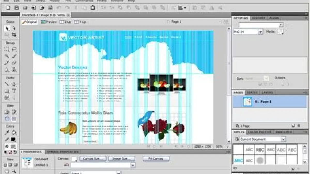This screenshot has height=174, width=310.
Task: Switch to 4-Up view mode
Action: point(80,22)
